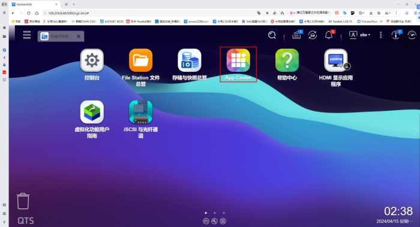The height and width of the screenshot is (227, 420).
Task: Reload the page in the browser
Action: pyautogui.click(x=29, y=13)
